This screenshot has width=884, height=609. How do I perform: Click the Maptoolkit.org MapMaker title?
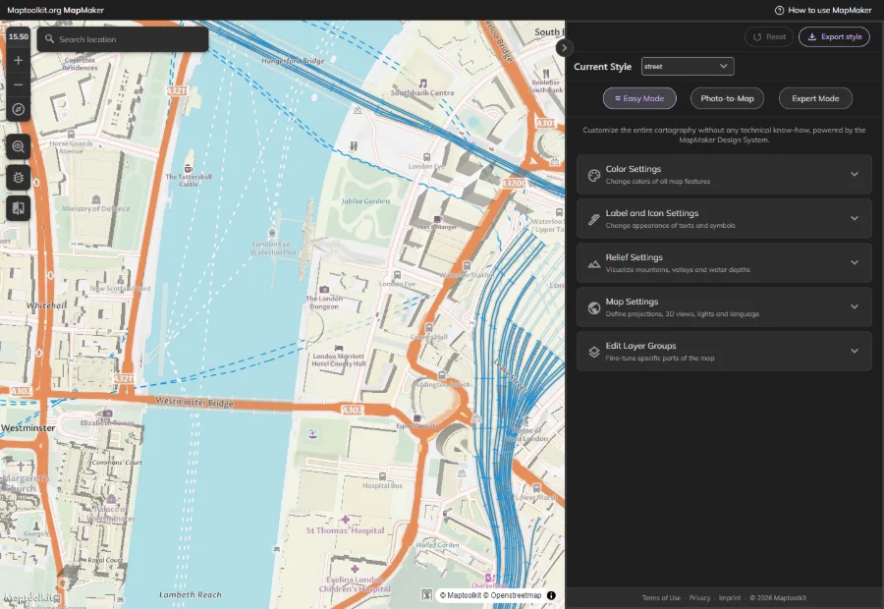55,10
